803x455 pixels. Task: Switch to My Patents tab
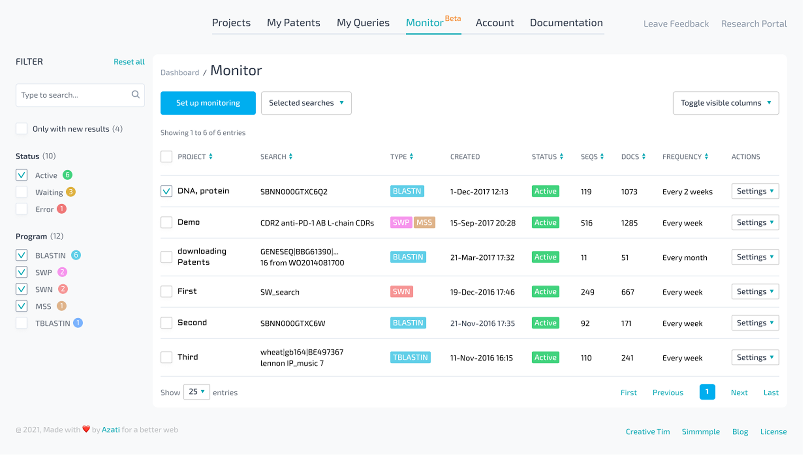pyautogui.click(x=293, y=23)
